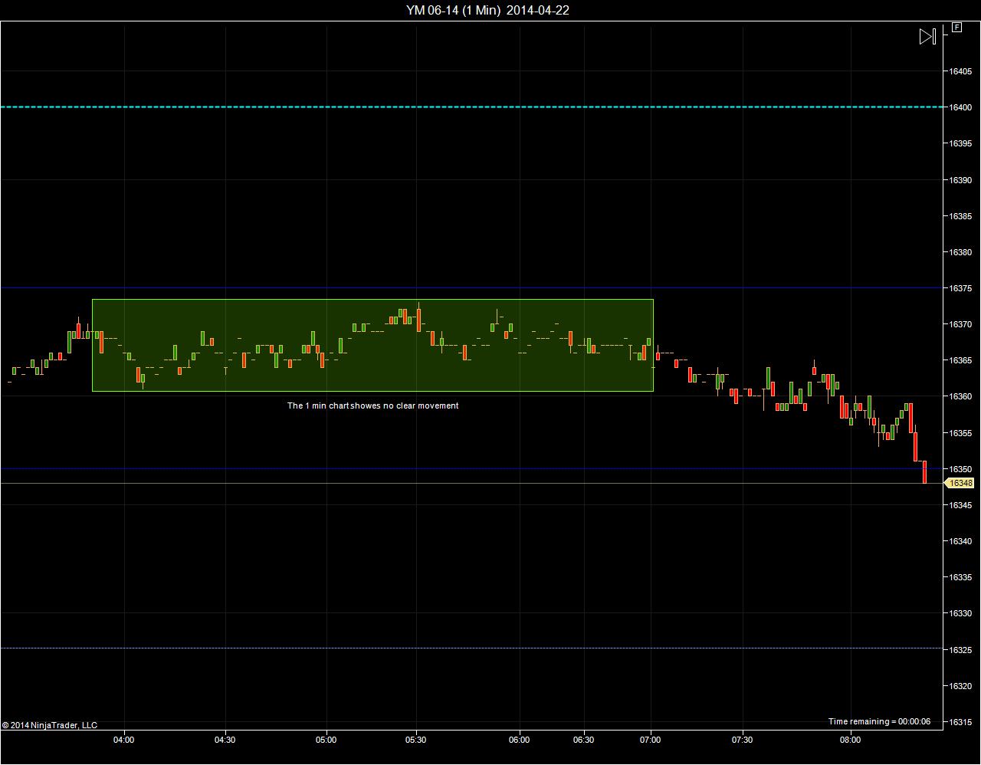The height and width of the screenshot is (765, 981).
Task: Click the 16335 price axis label
Action: 960,577
